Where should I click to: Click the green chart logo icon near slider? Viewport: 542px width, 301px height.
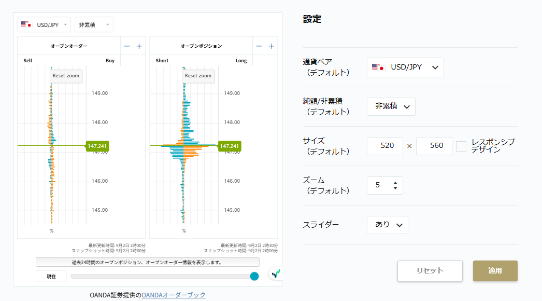pyautogui.click(x=276, y=273)
